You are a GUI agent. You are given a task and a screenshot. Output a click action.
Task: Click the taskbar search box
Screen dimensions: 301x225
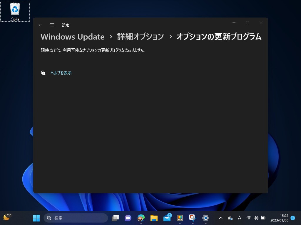[76, 218]
